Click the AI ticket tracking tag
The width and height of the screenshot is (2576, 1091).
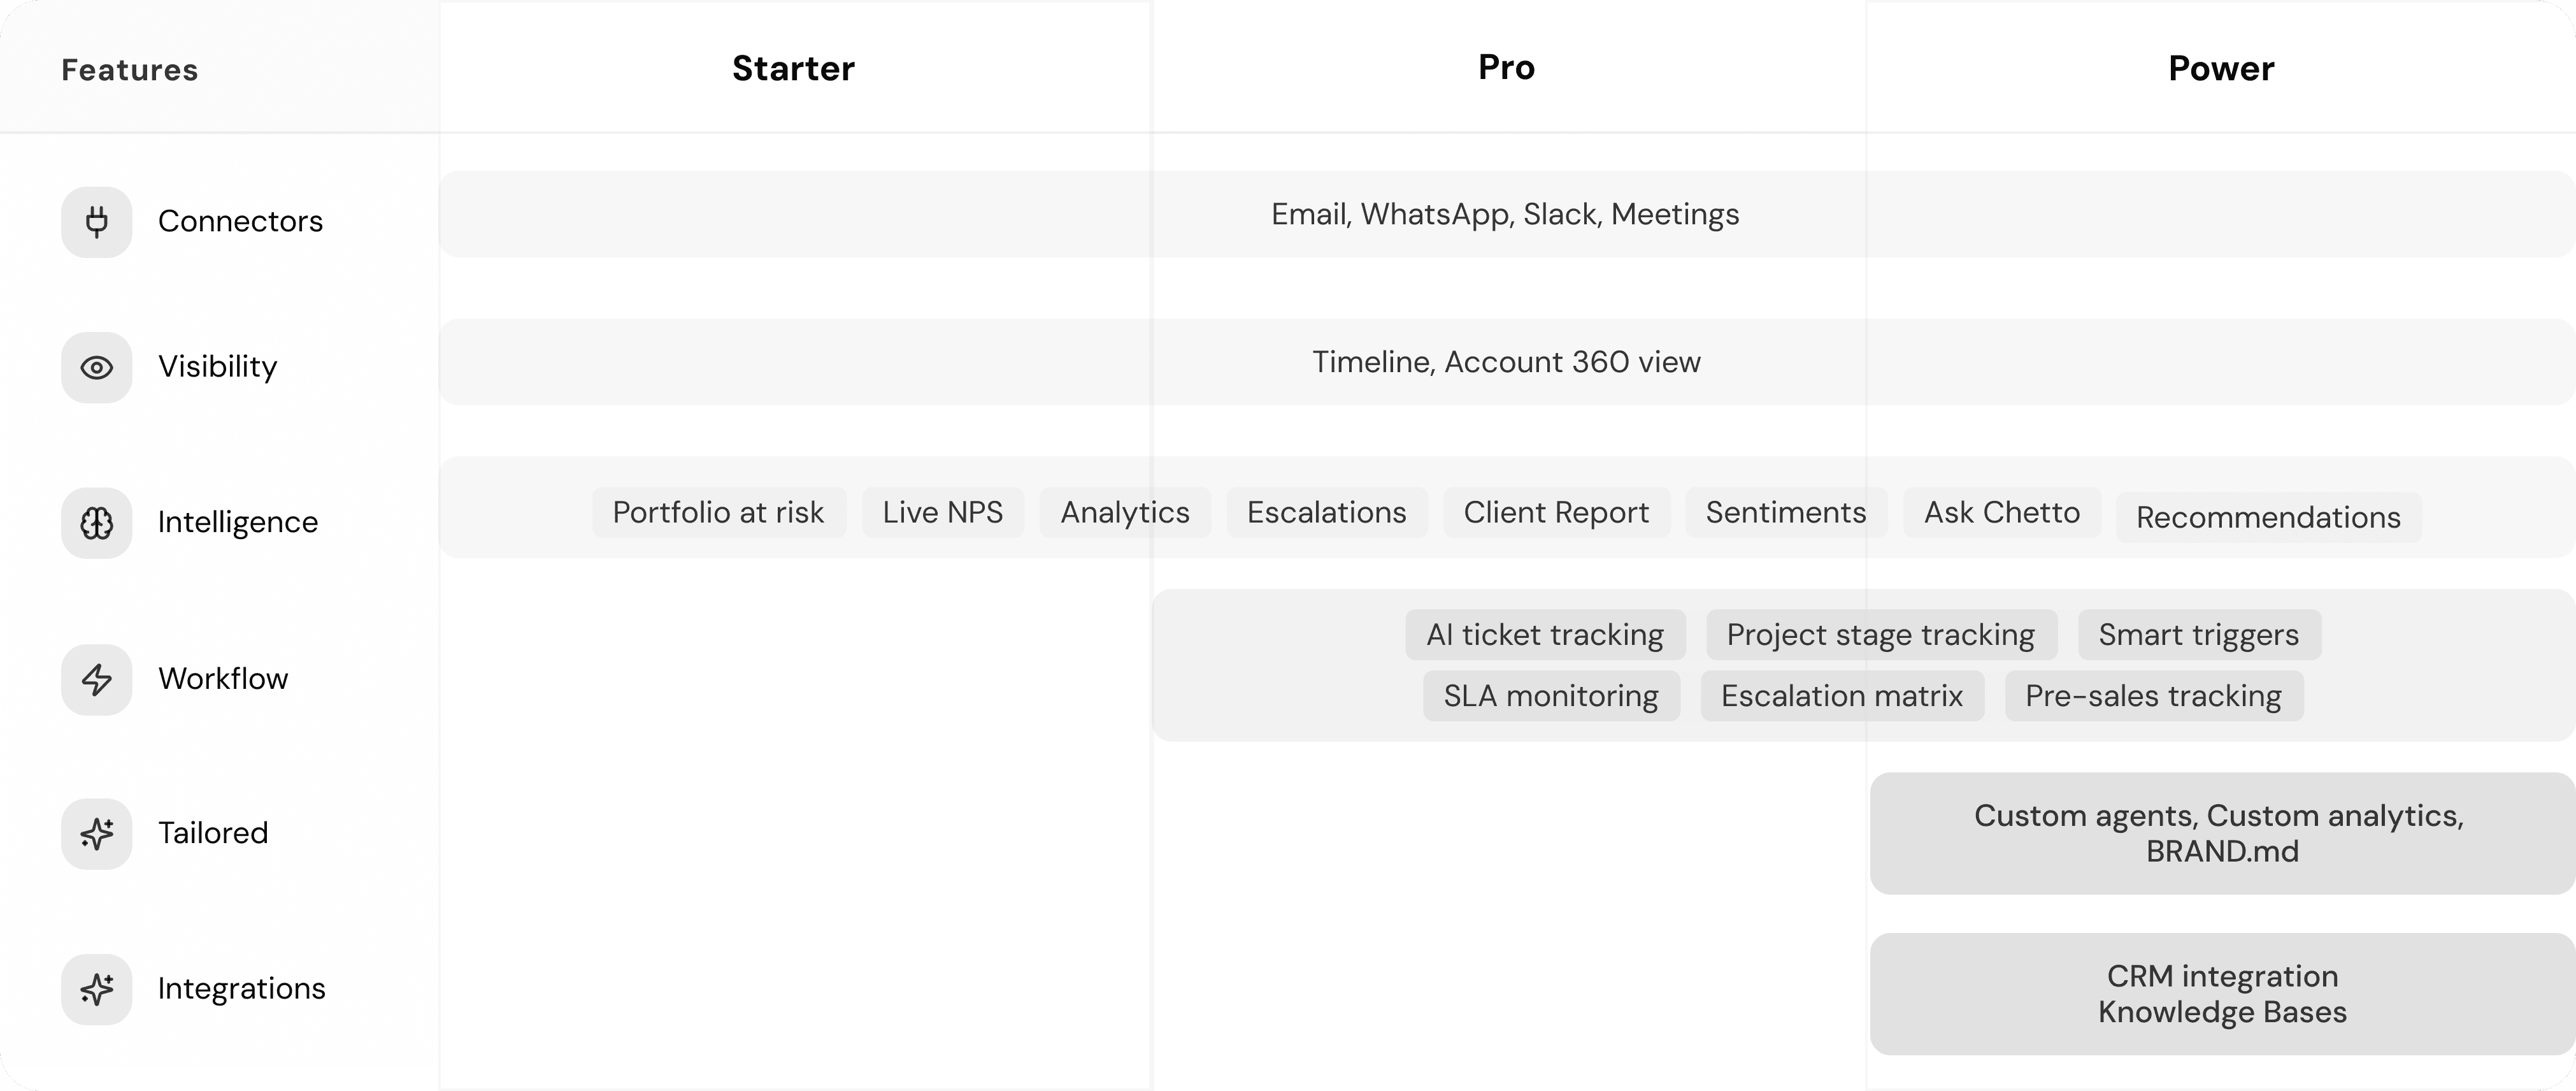point(1545,634)
